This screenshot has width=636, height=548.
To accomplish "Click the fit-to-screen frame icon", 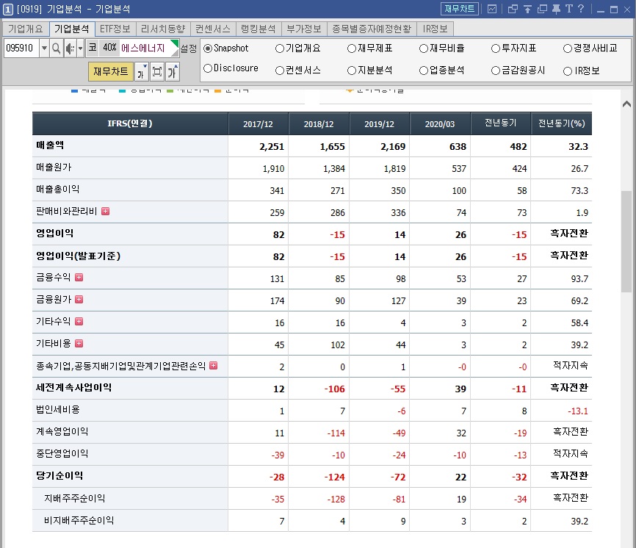I will (x=157, y=72).
